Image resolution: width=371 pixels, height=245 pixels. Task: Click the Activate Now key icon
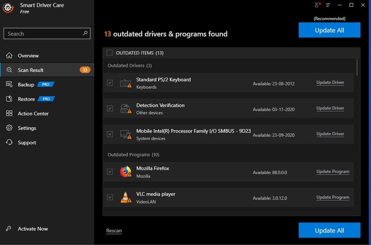(x=9, y=228)
